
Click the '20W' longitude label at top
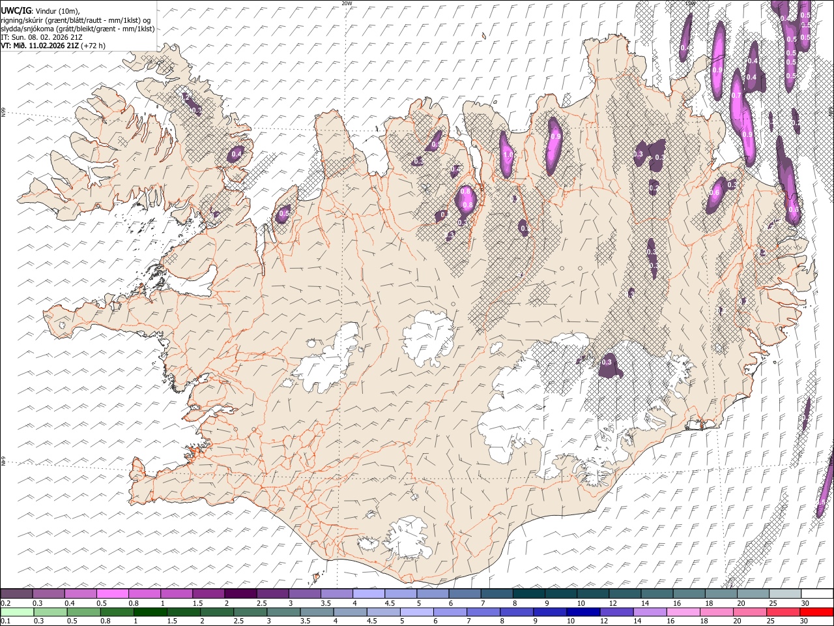coord(347,3)
